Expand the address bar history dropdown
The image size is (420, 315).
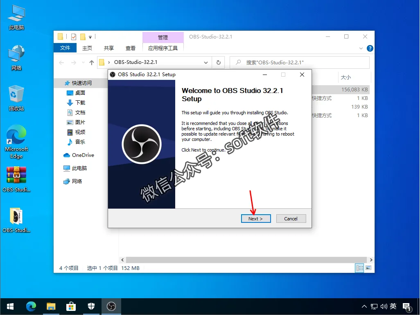pyautogui.click(x=206, y=62)
